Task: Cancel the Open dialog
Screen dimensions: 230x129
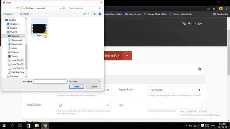Action: [93, 87]
